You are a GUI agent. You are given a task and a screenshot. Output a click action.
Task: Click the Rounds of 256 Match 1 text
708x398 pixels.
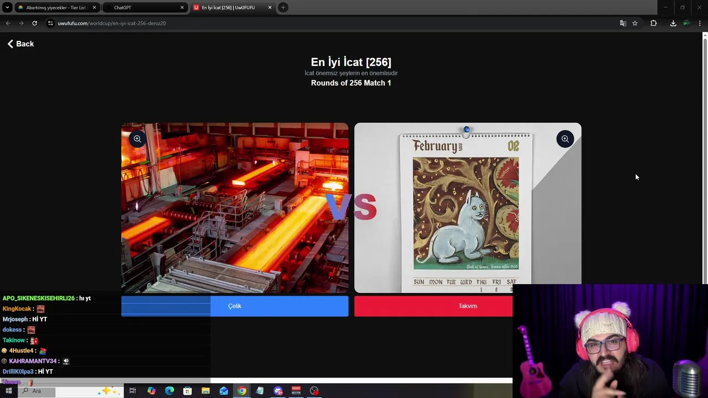[x=351, y=83]
